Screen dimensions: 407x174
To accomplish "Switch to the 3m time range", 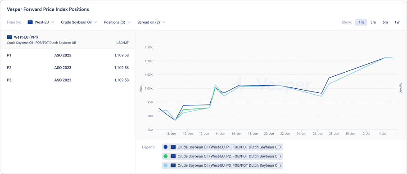I will pyautogui.click(x=373, y=22).
